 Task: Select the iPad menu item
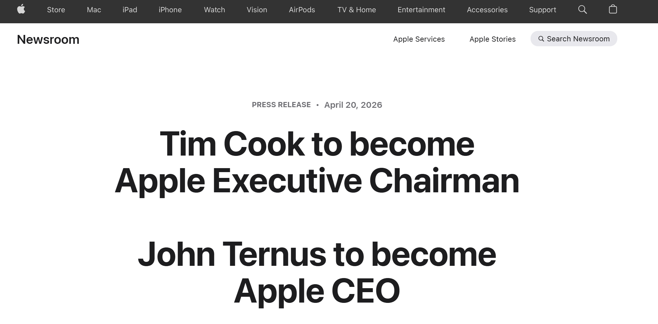coord(130,9)
